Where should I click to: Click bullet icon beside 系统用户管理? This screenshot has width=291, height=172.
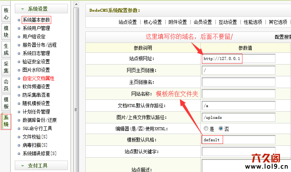pos(19,28)
